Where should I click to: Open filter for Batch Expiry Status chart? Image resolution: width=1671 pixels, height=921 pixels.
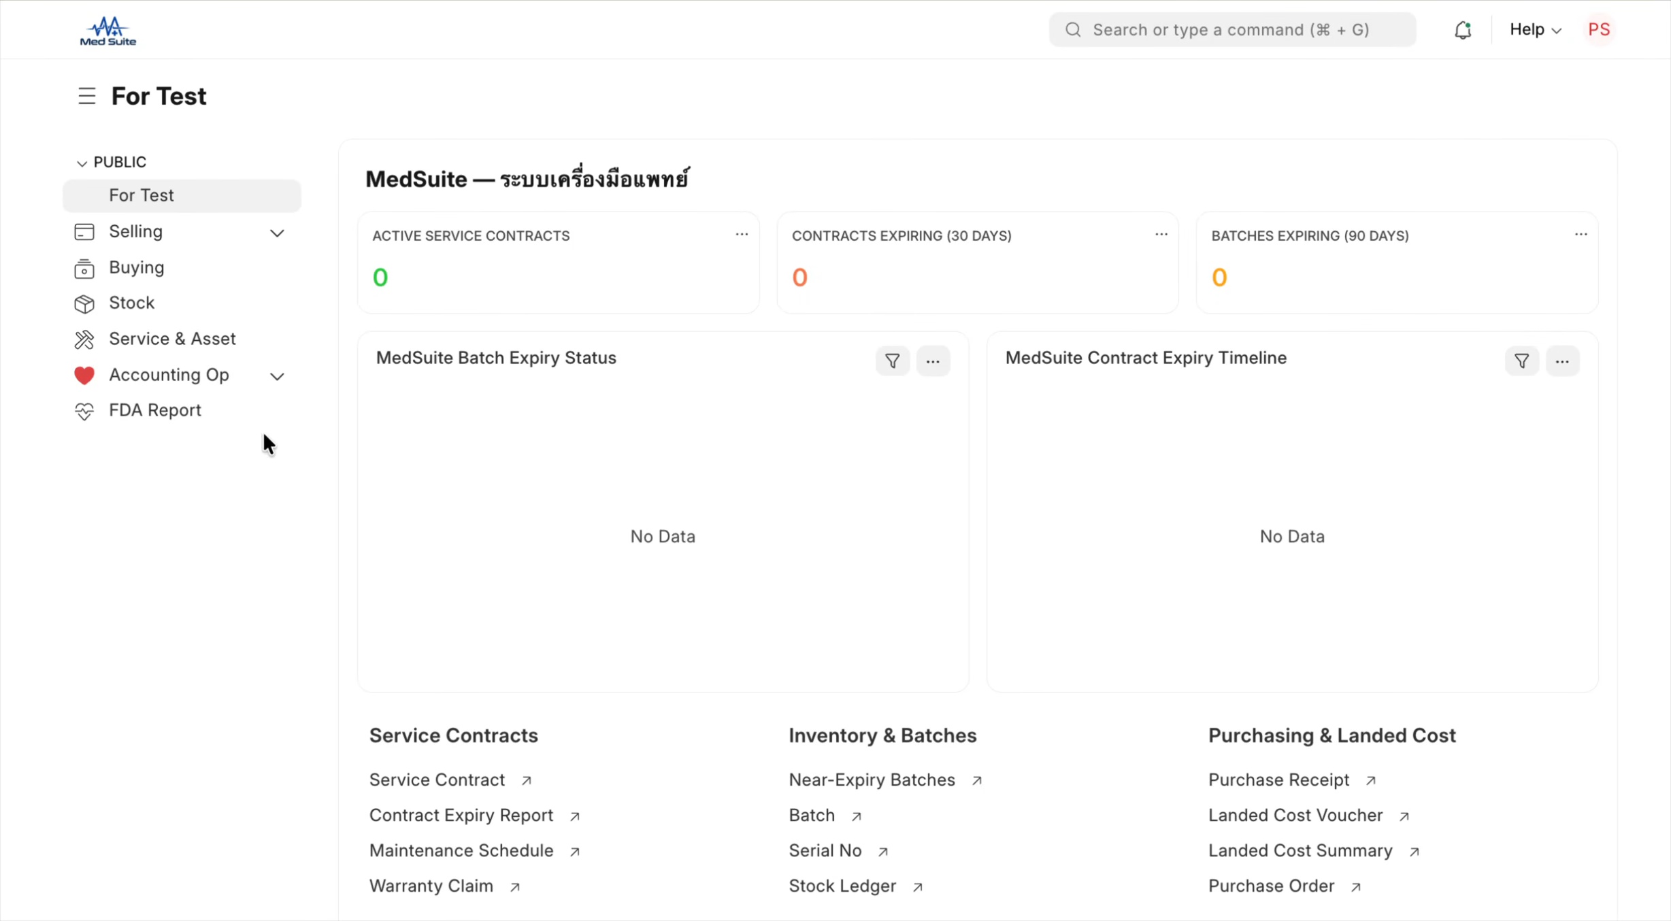coord(893,361)
